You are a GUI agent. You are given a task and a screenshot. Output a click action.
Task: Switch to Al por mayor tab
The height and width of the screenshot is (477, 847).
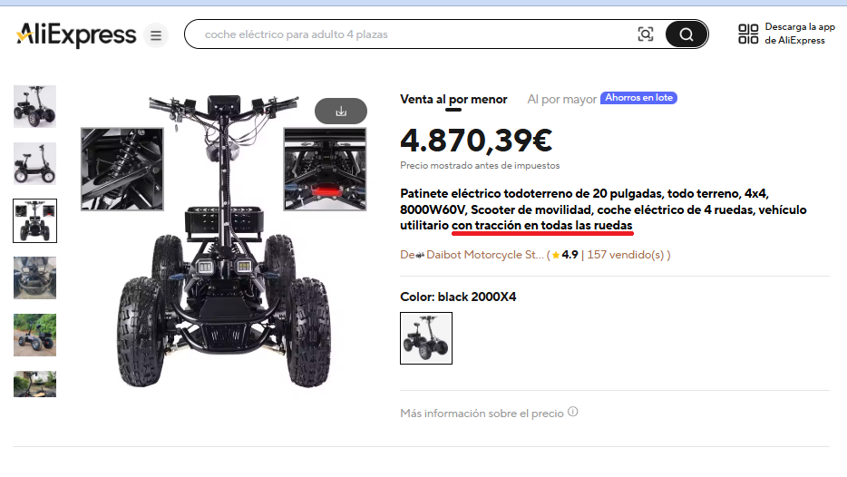pyautogui.click(x=561, y=100)
